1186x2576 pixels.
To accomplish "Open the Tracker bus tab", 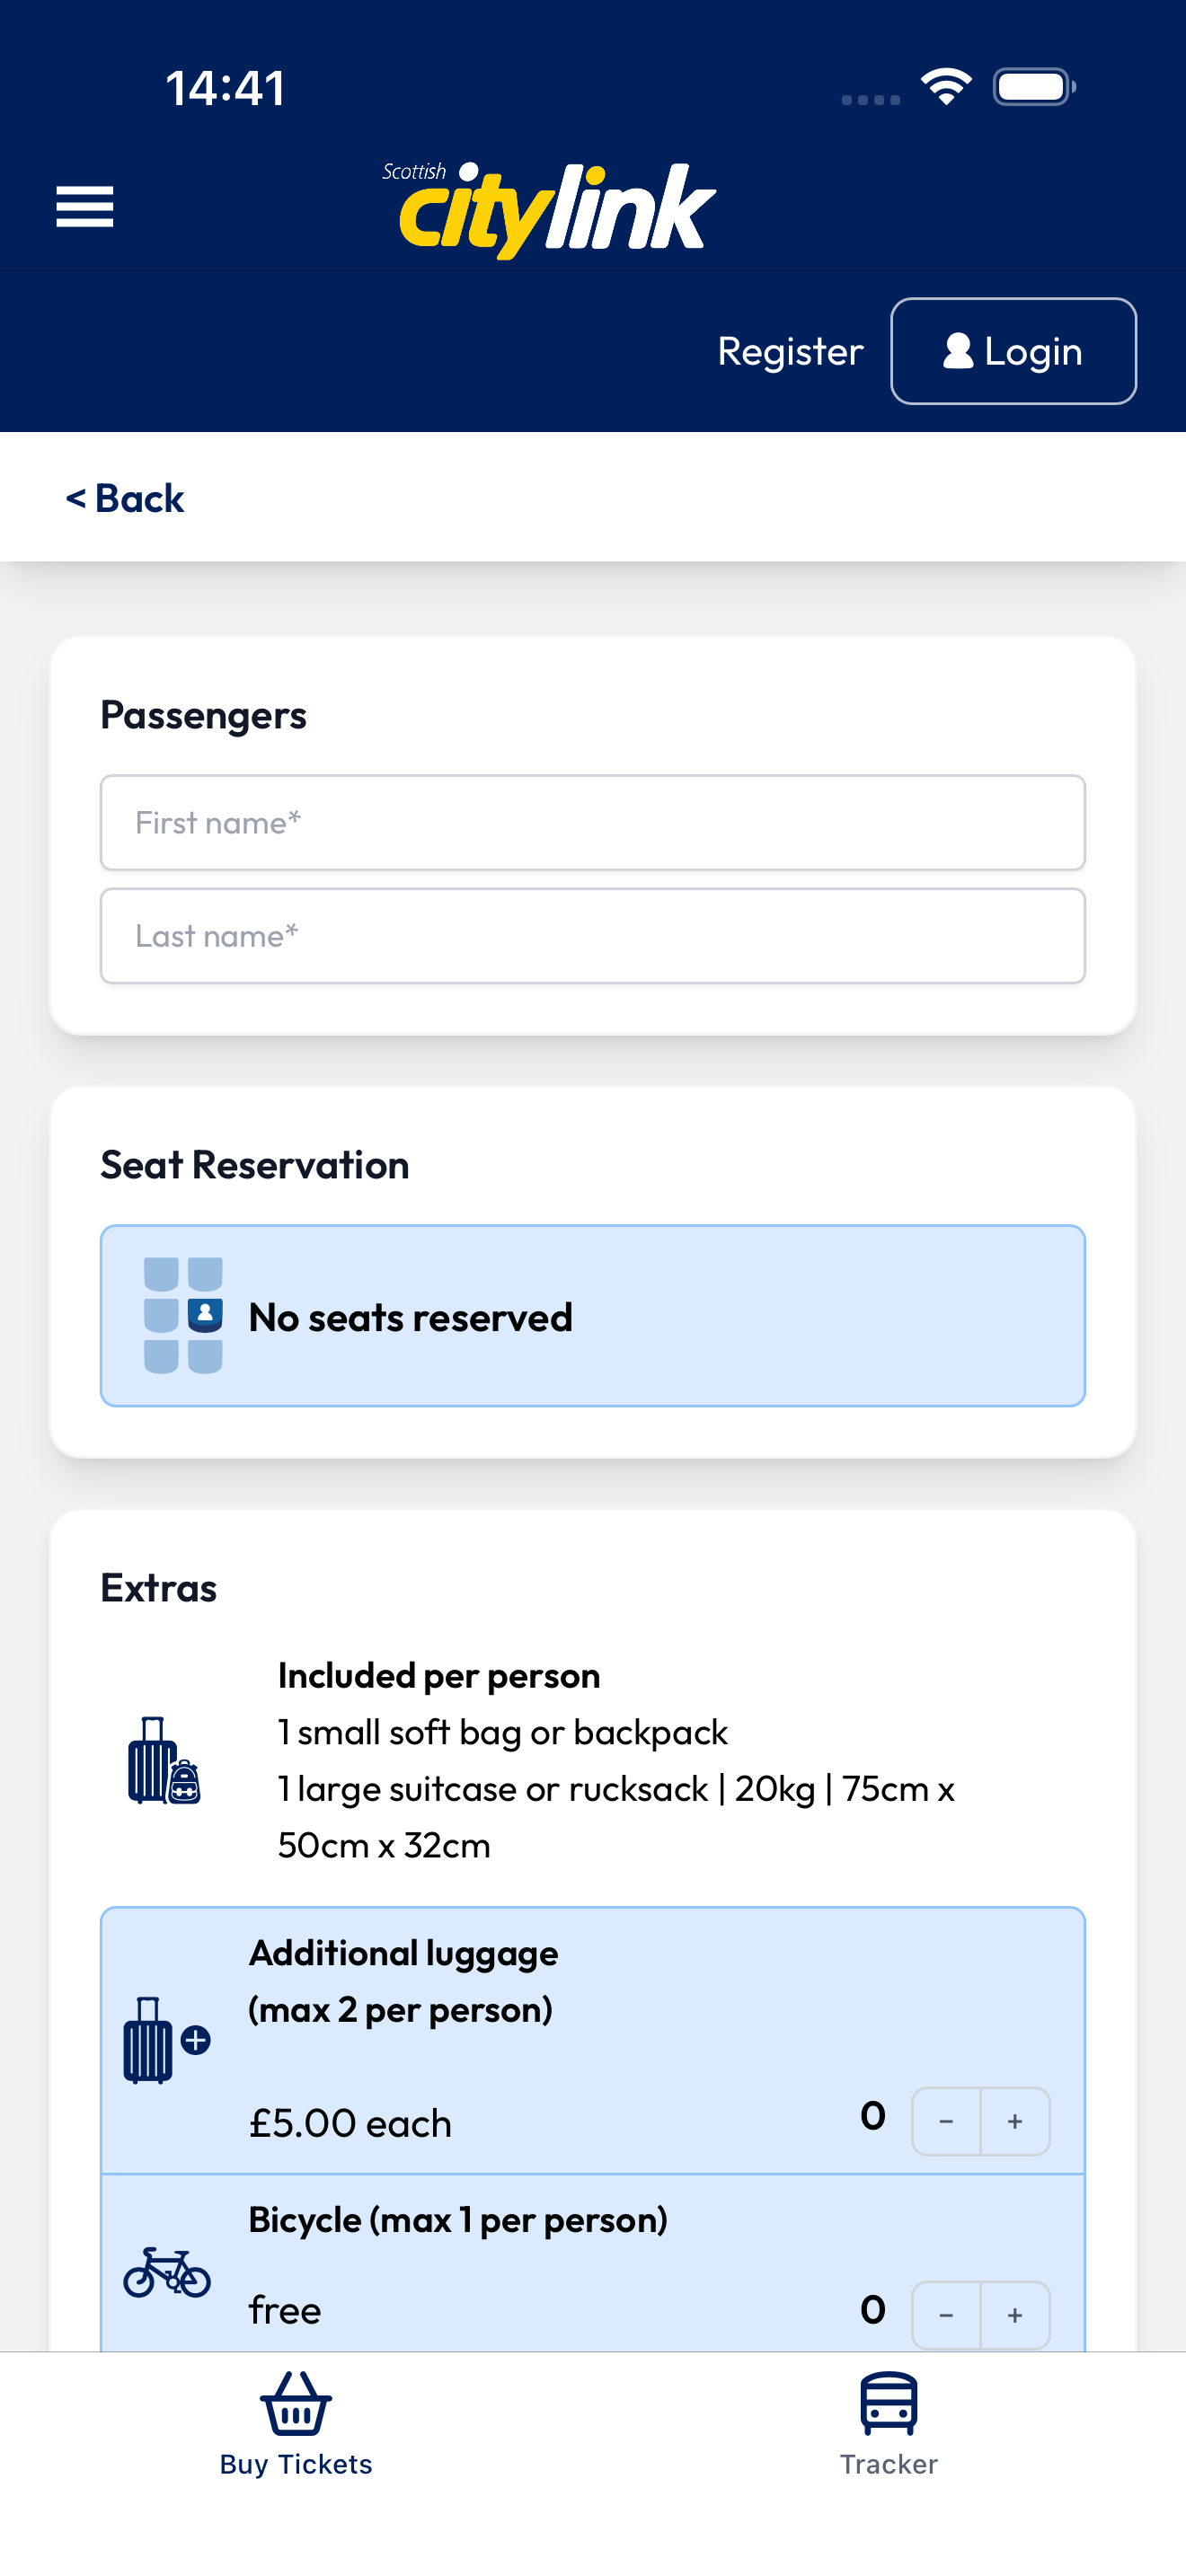I will click(889, 2424).
